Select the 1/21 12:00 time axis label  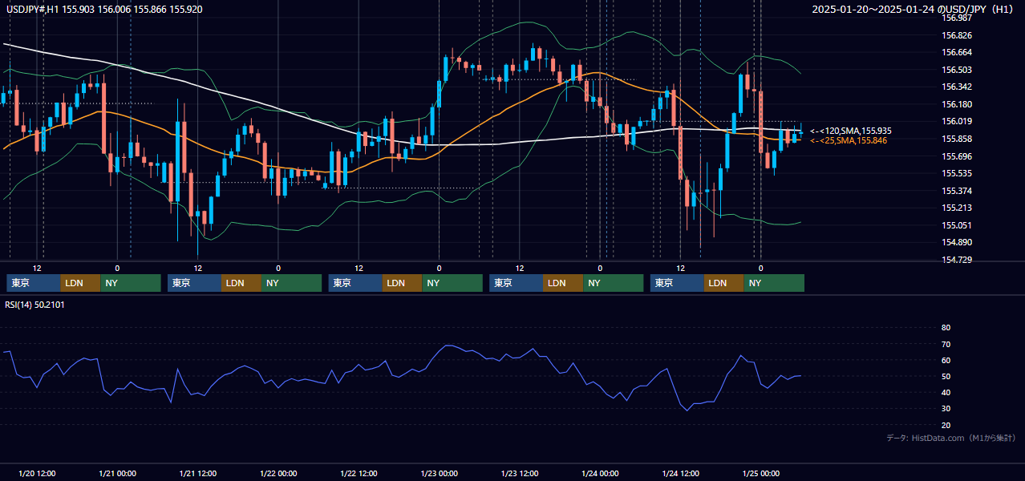pos(197,474)
